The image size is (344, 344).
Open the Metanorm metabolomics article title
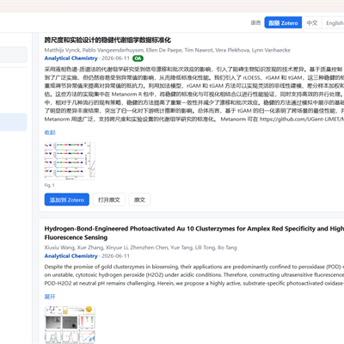coord(107,40)
